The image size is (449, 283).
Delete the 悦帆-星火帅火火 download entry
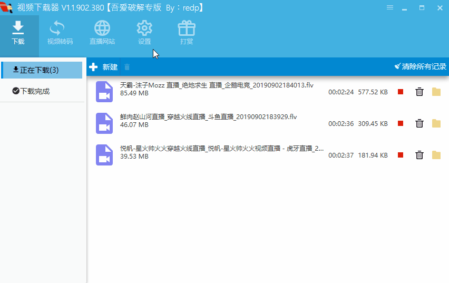pyautogui.click(x=419, y=155)
